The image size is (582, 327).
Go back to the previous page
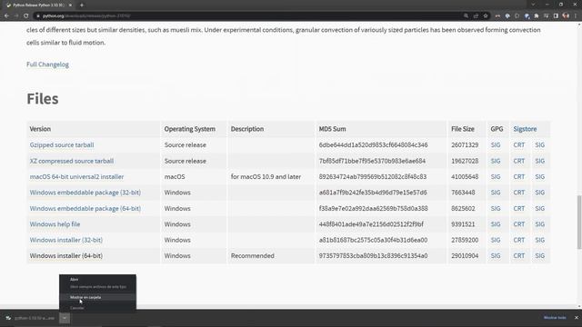point(6,16)
